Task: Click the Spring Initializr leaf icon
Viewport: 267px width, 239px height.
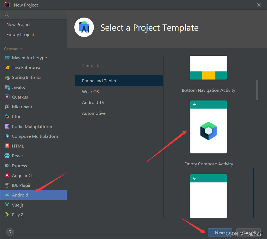Action: click(7, 77)
